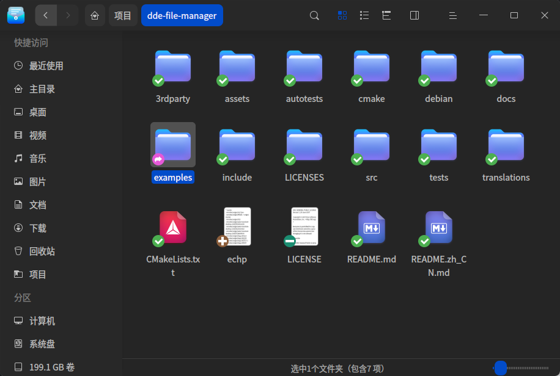
Task: Select the src folder icon
Action: click(372, 145)
